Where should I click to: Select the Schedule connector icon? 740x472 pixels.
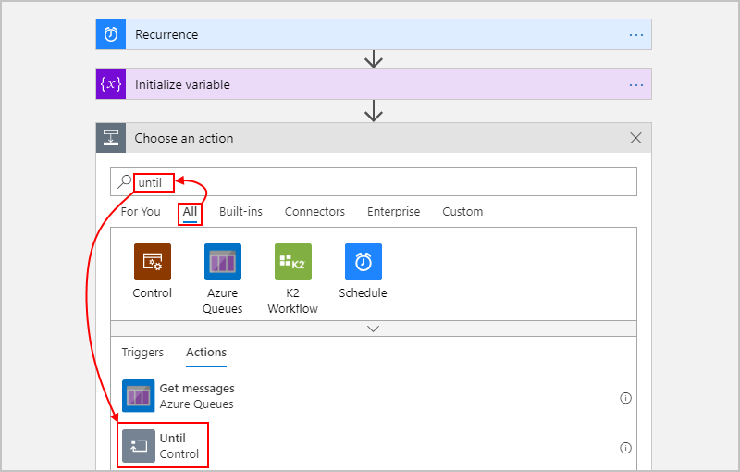[x=363, y=262]
